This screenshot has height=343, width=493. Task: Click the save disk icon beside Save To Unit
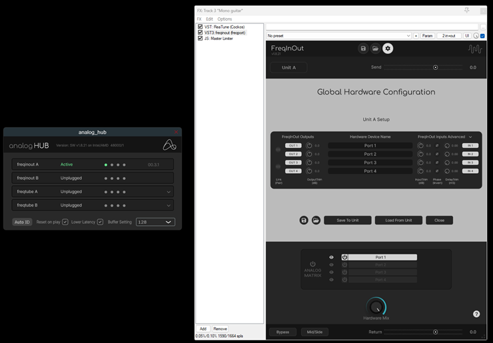[304, 220]
